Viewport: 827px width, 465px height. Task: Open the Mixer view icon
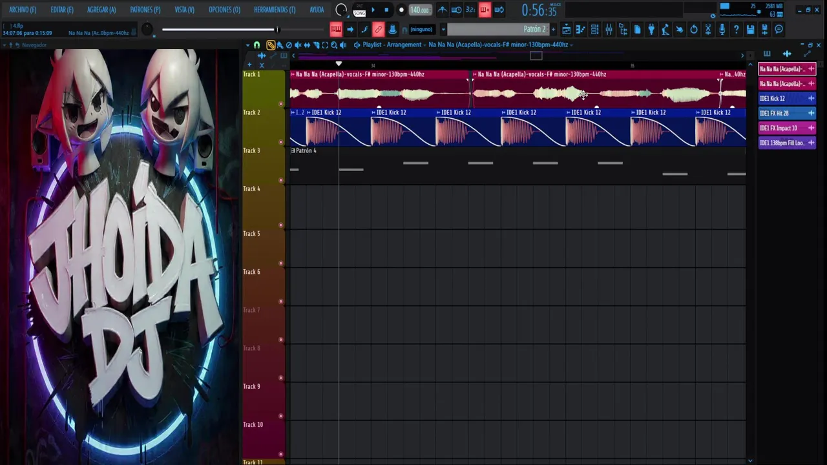pyautogui.click(x=609, y=29)
